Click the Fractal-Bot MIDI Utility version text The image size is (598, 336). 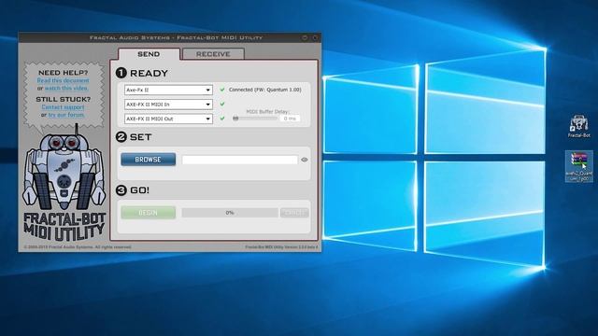(281, 247)
